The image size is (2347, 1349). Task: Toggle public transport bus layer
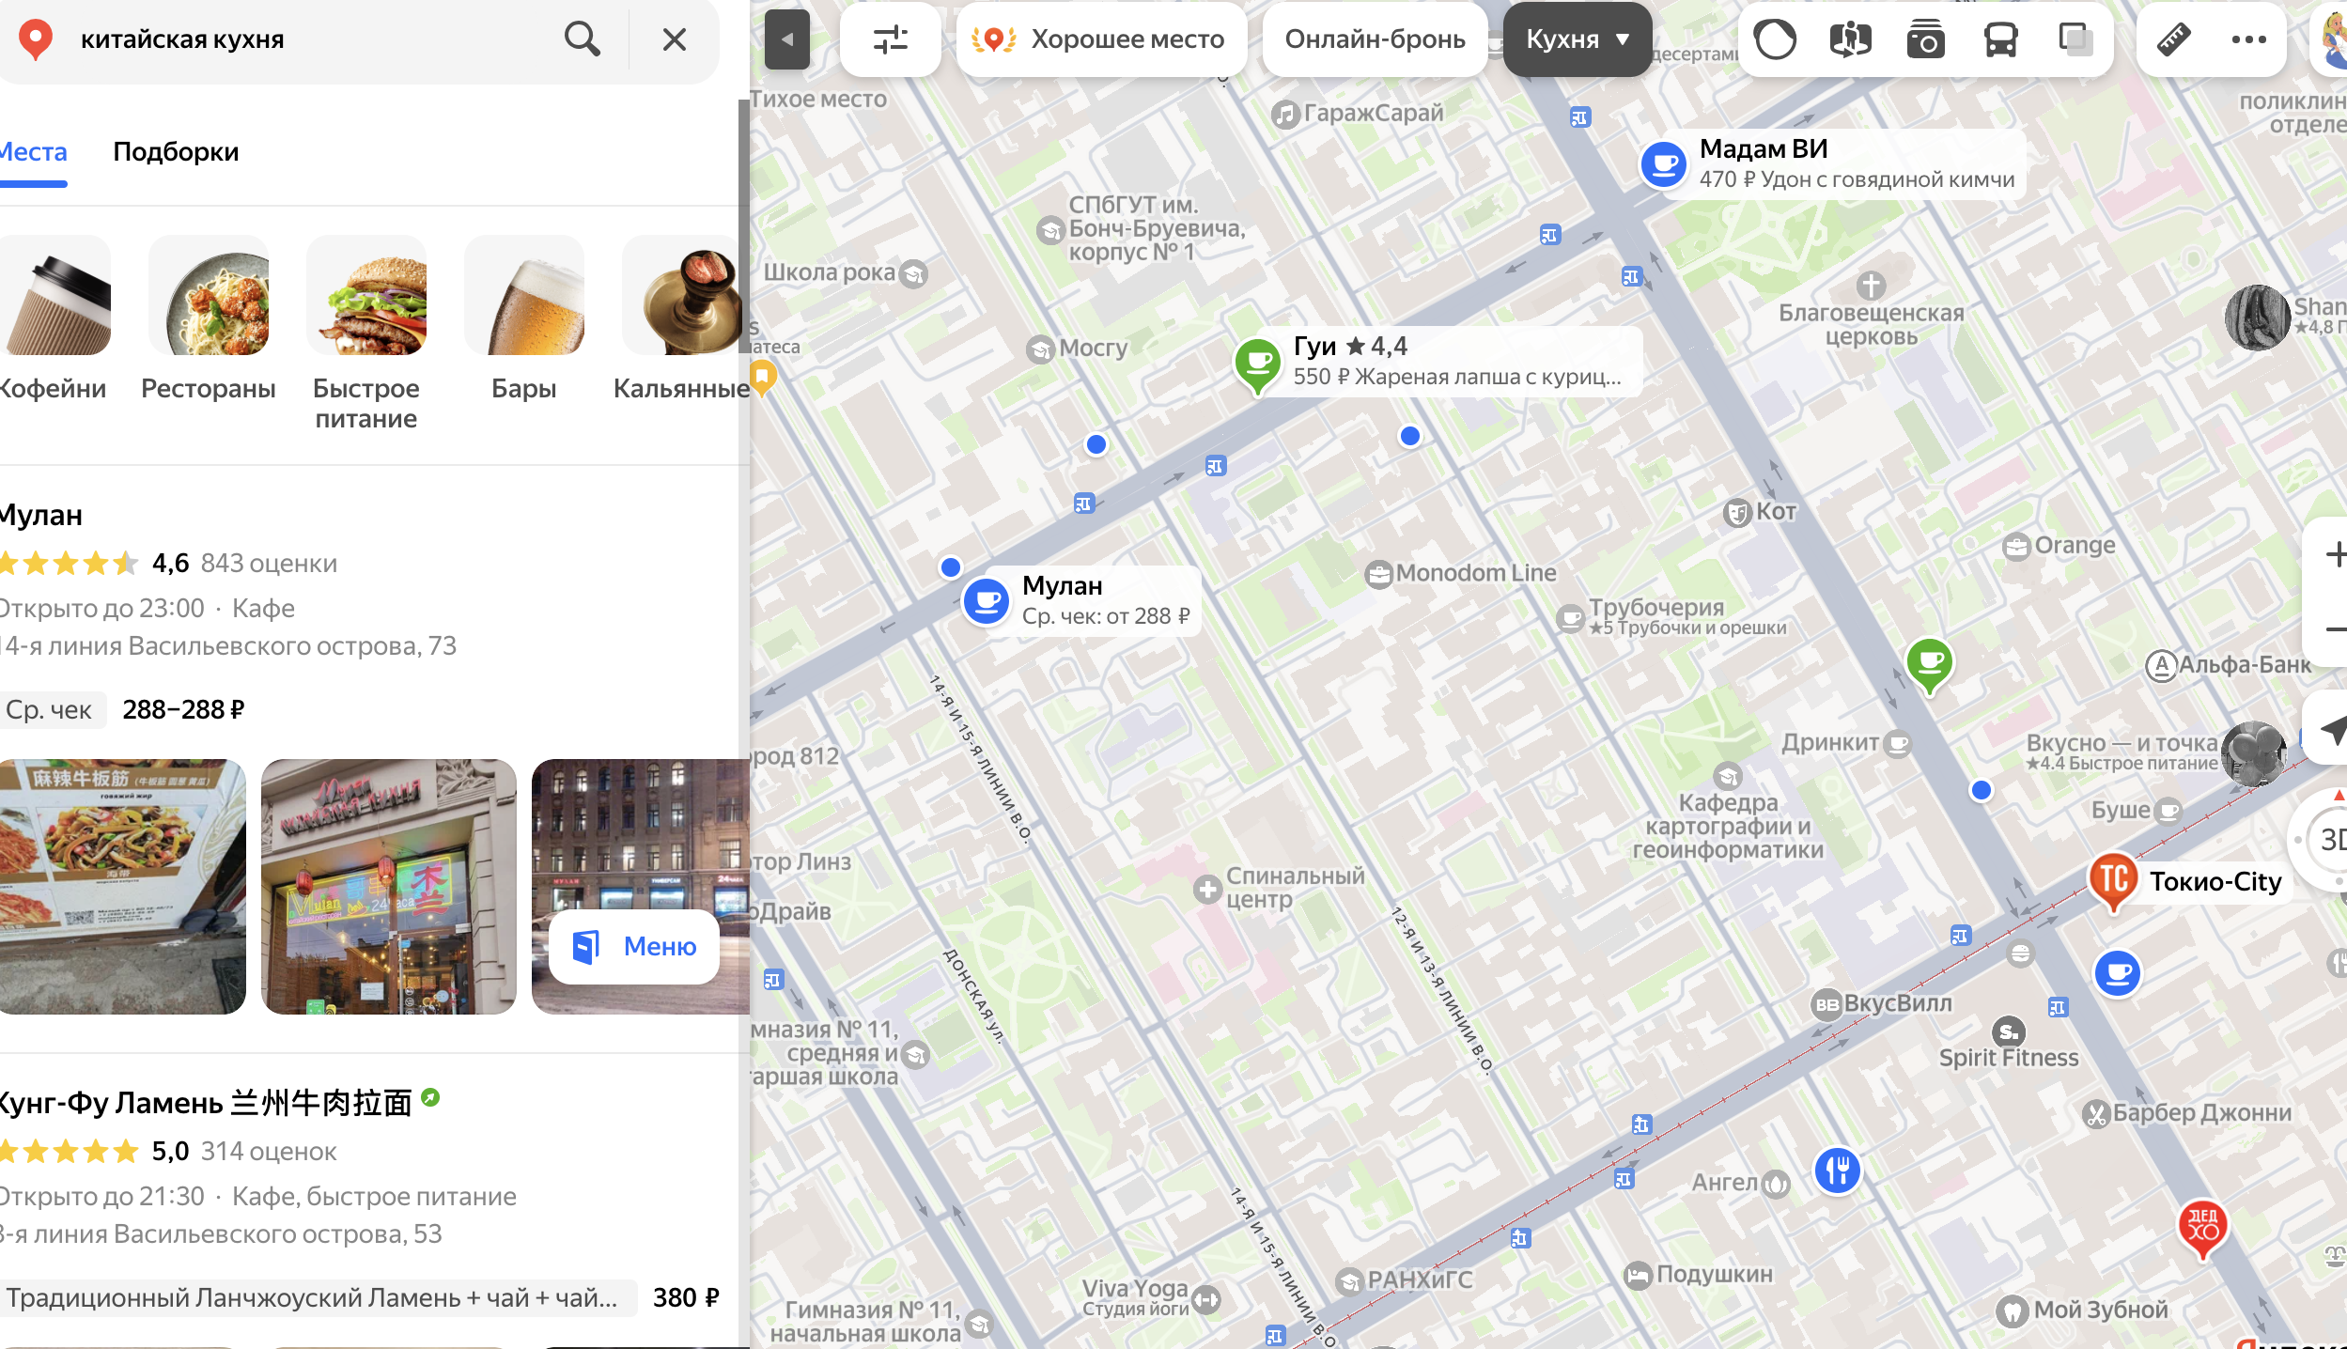(x=2000, y=39)
